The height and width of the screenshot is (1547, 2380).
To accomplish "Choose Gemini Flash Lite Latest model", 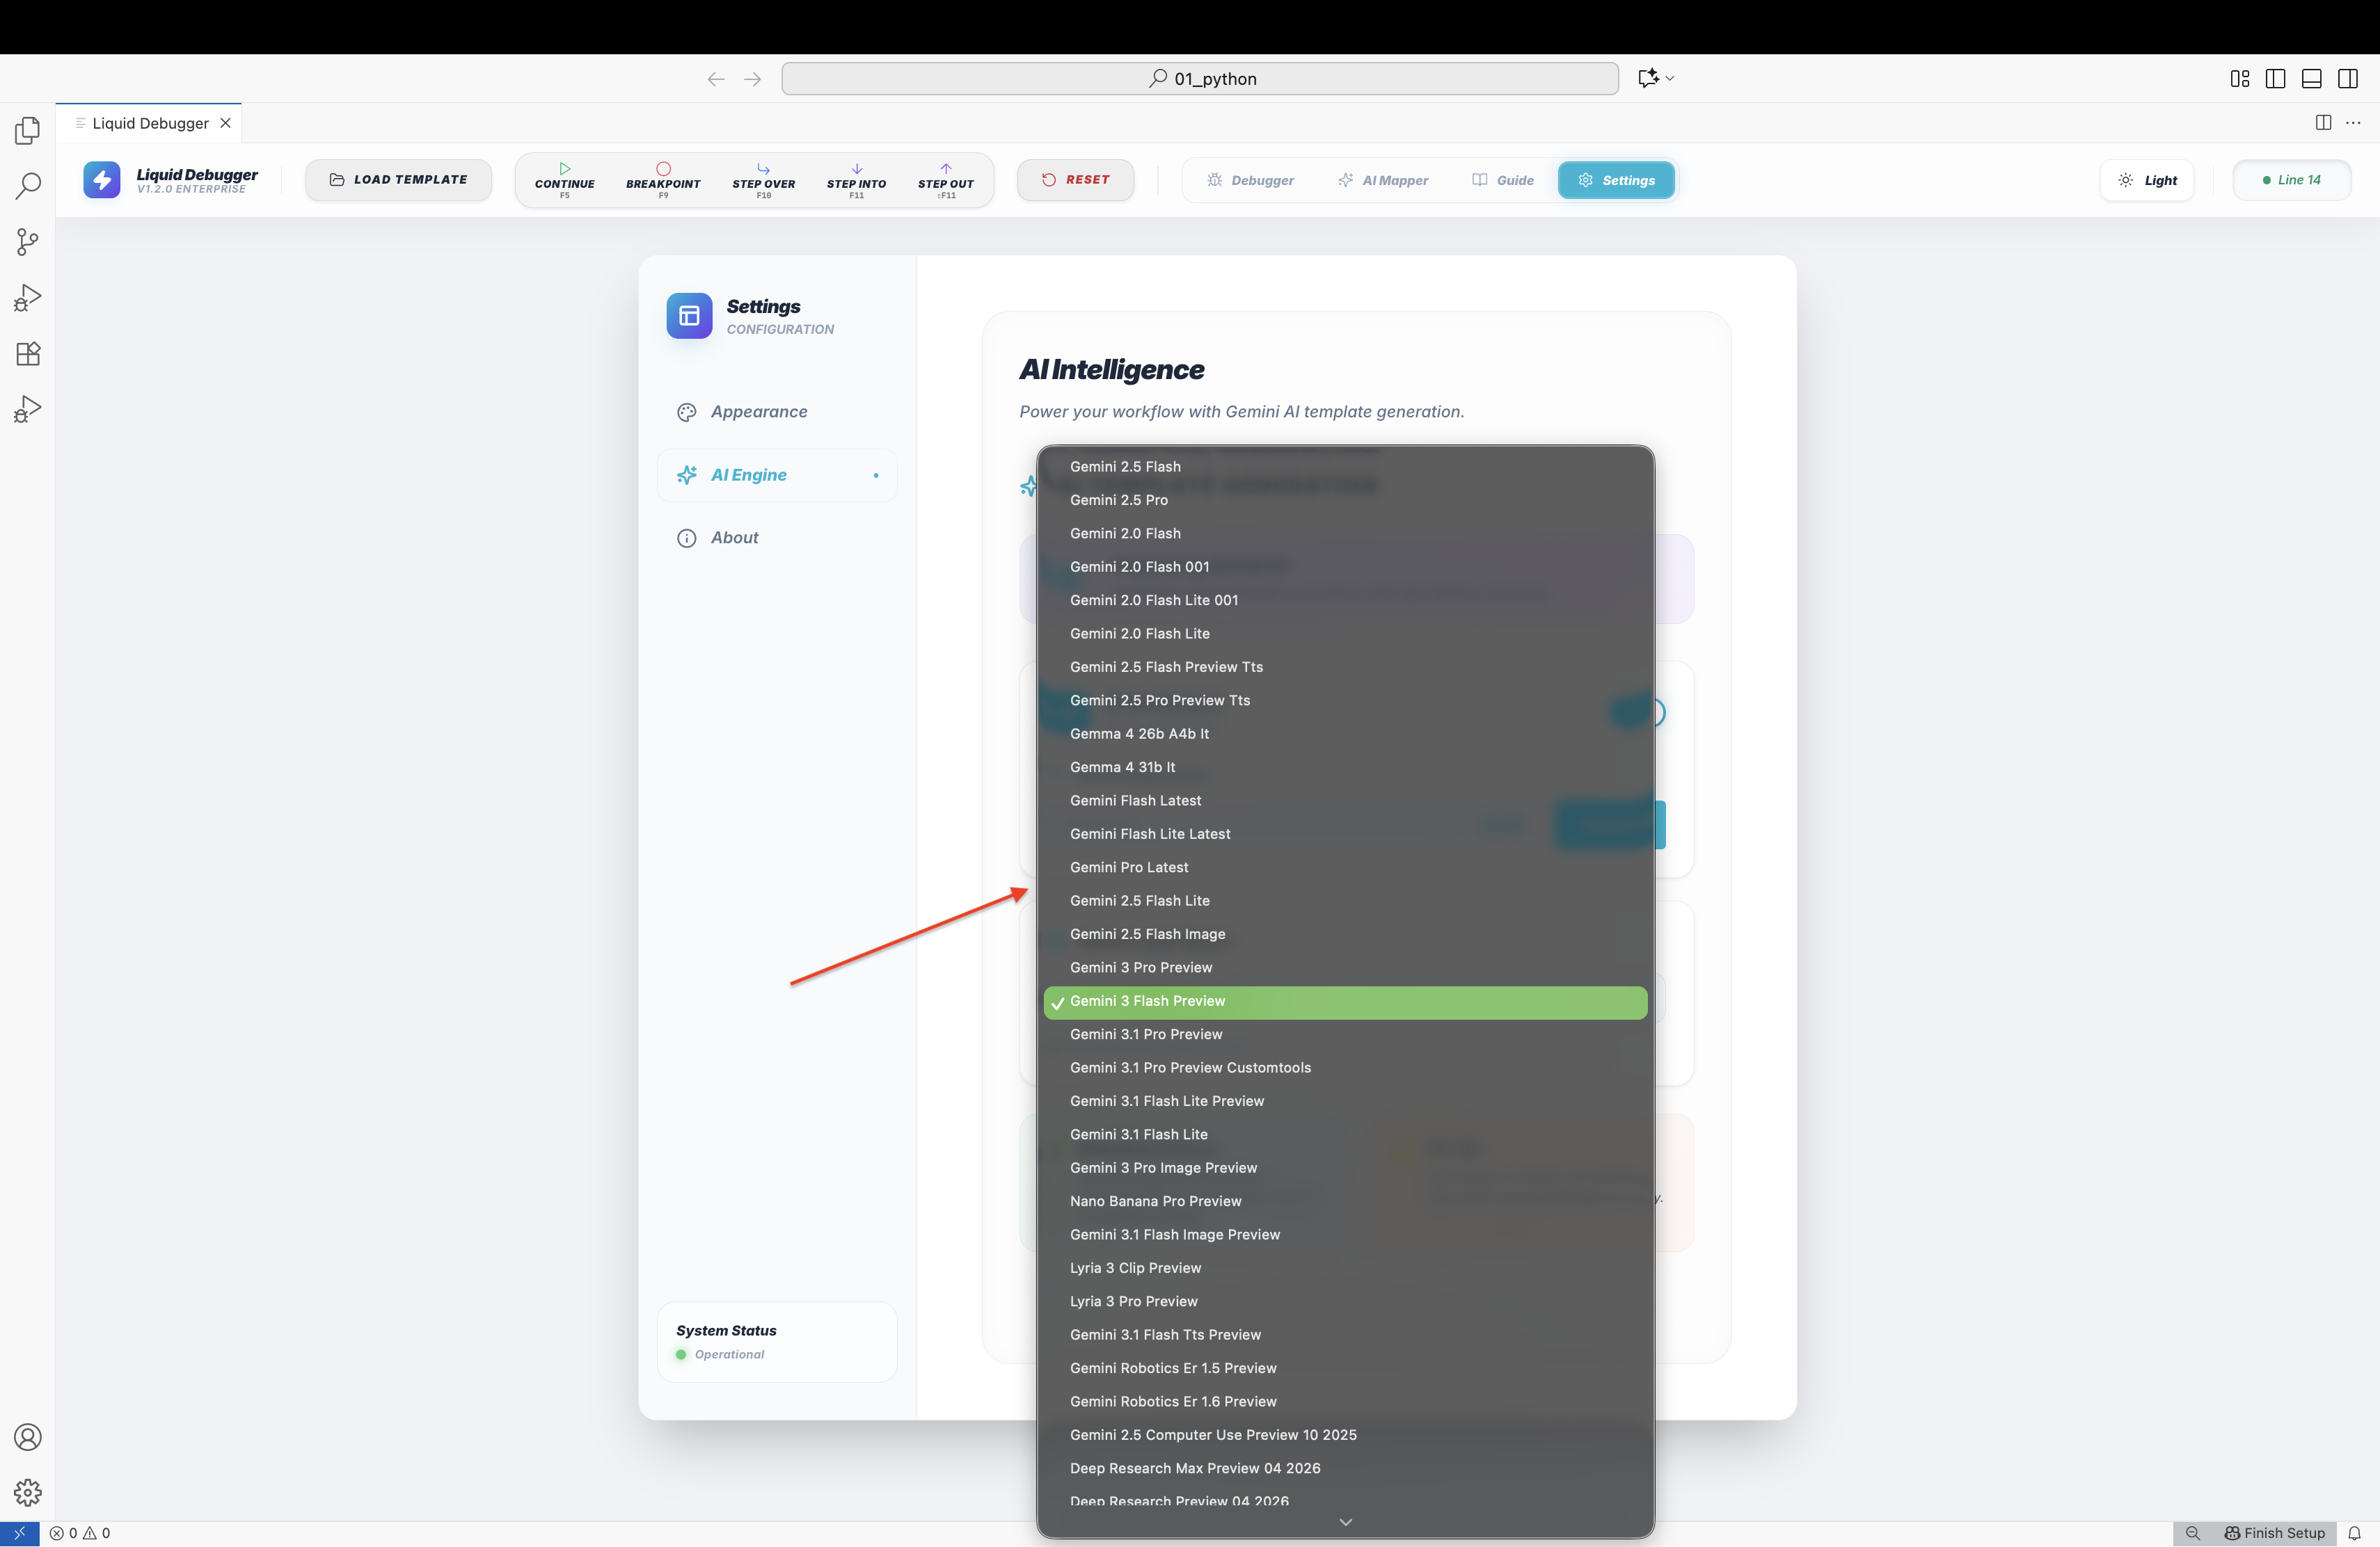I will click(x=1345, y=835).
